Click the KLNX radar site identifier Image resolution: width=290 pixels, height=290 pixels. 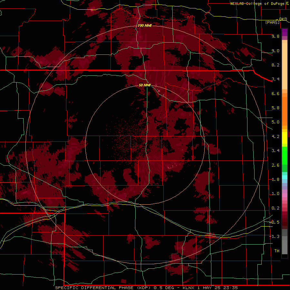click(x=188, y=288)
